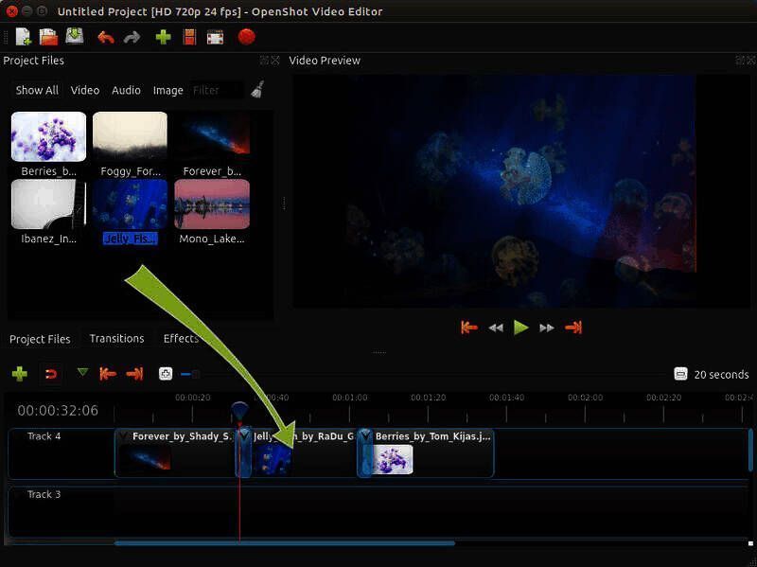The width and height of the screenshot is (757, 567).
Task: Toggle the Audio files filter
Action: (x=126, y=91)
